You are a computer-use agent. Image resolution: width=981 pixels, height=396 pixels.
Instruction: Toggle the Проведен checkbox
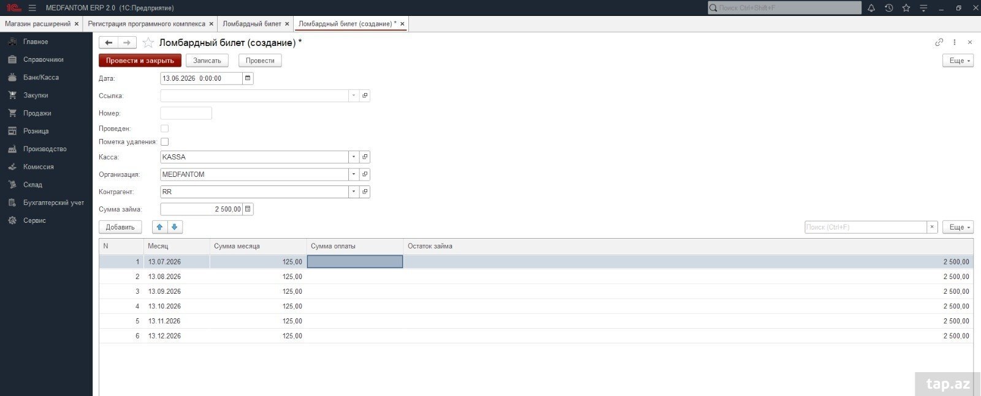(x=164, y=129)
